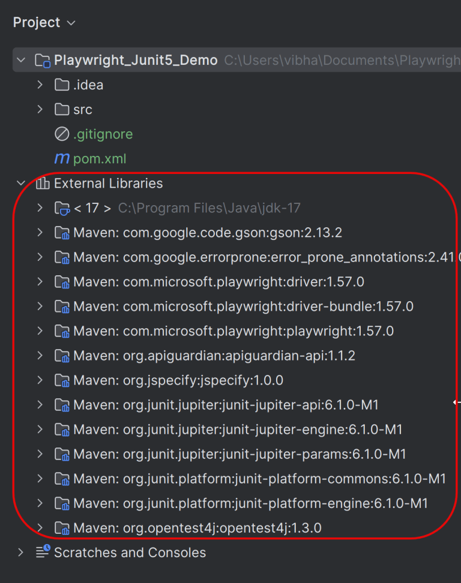Click the Maven pom.xml icon
This screenshot has height=583, width=461.
point(62,159)
